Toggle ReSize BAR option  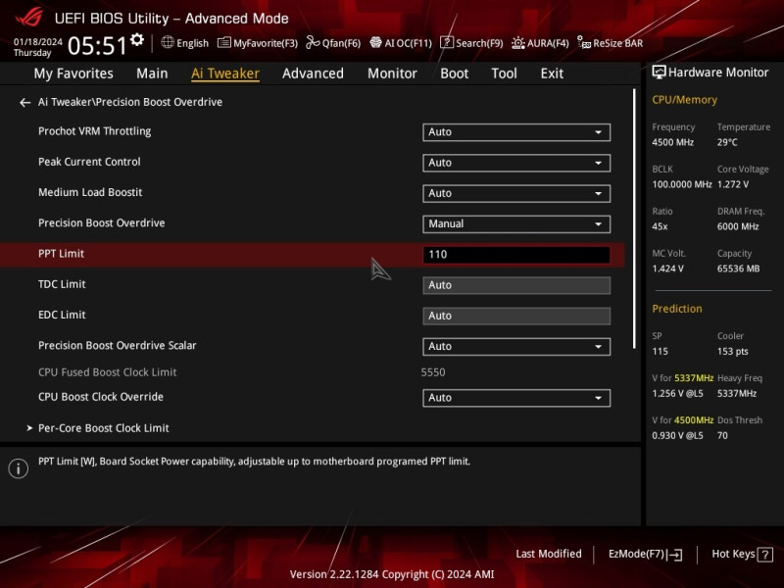click(610, 43)
